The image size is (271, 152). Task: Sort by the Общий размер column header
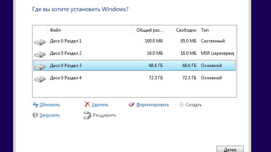148,30
